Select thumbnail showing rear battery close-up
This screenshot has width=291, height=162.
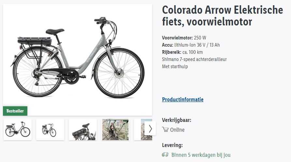(83, 130)
